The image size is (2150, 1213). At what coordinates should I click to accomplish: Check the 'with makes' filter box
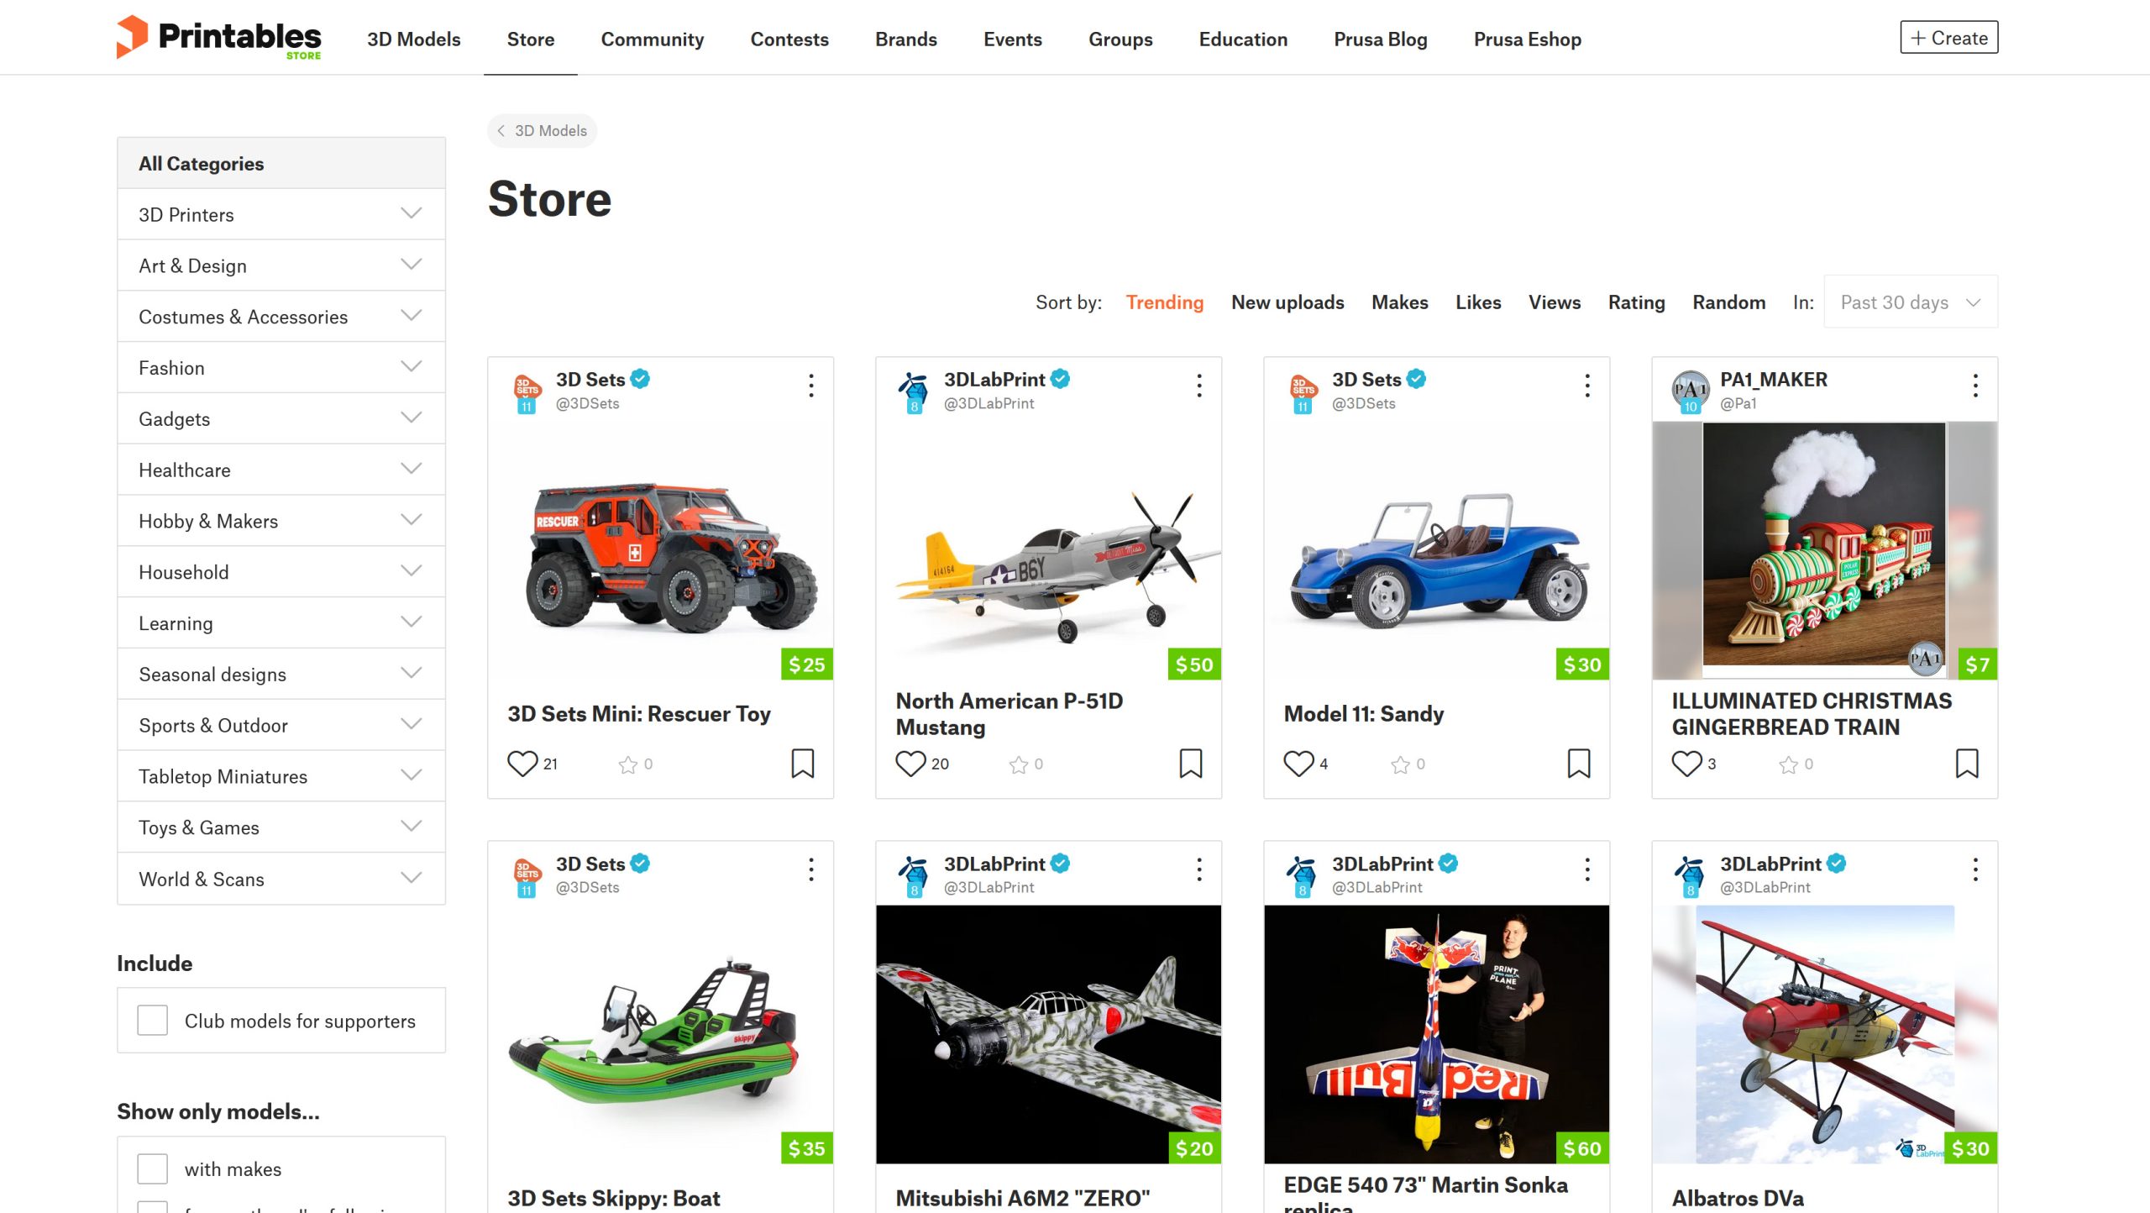[153, 1168]
